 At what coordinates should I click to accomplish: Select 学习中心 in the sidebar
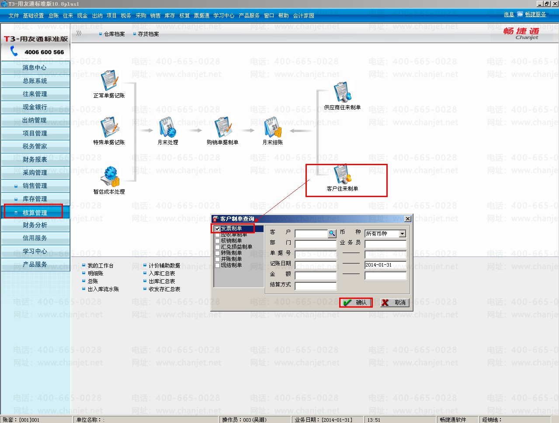35,251
